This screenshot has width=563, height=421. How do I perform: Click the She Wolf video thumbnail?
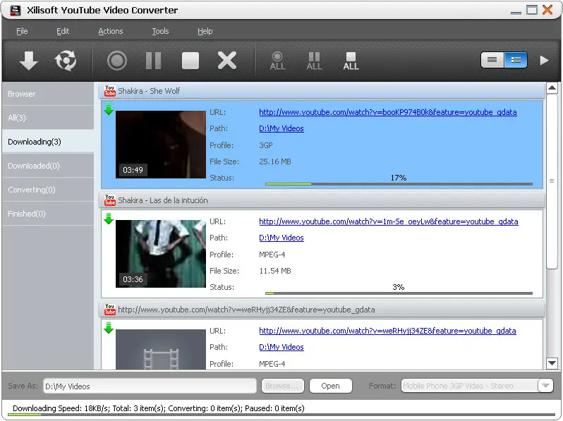coord(160,145)
